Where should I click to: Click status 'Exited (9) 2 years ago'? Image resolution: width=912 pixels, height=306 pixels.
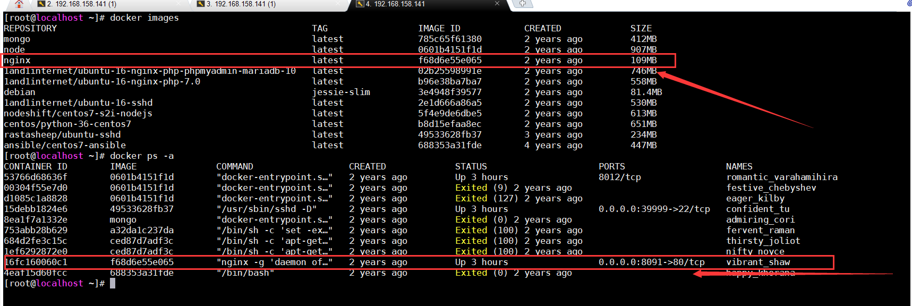[514, 188]
